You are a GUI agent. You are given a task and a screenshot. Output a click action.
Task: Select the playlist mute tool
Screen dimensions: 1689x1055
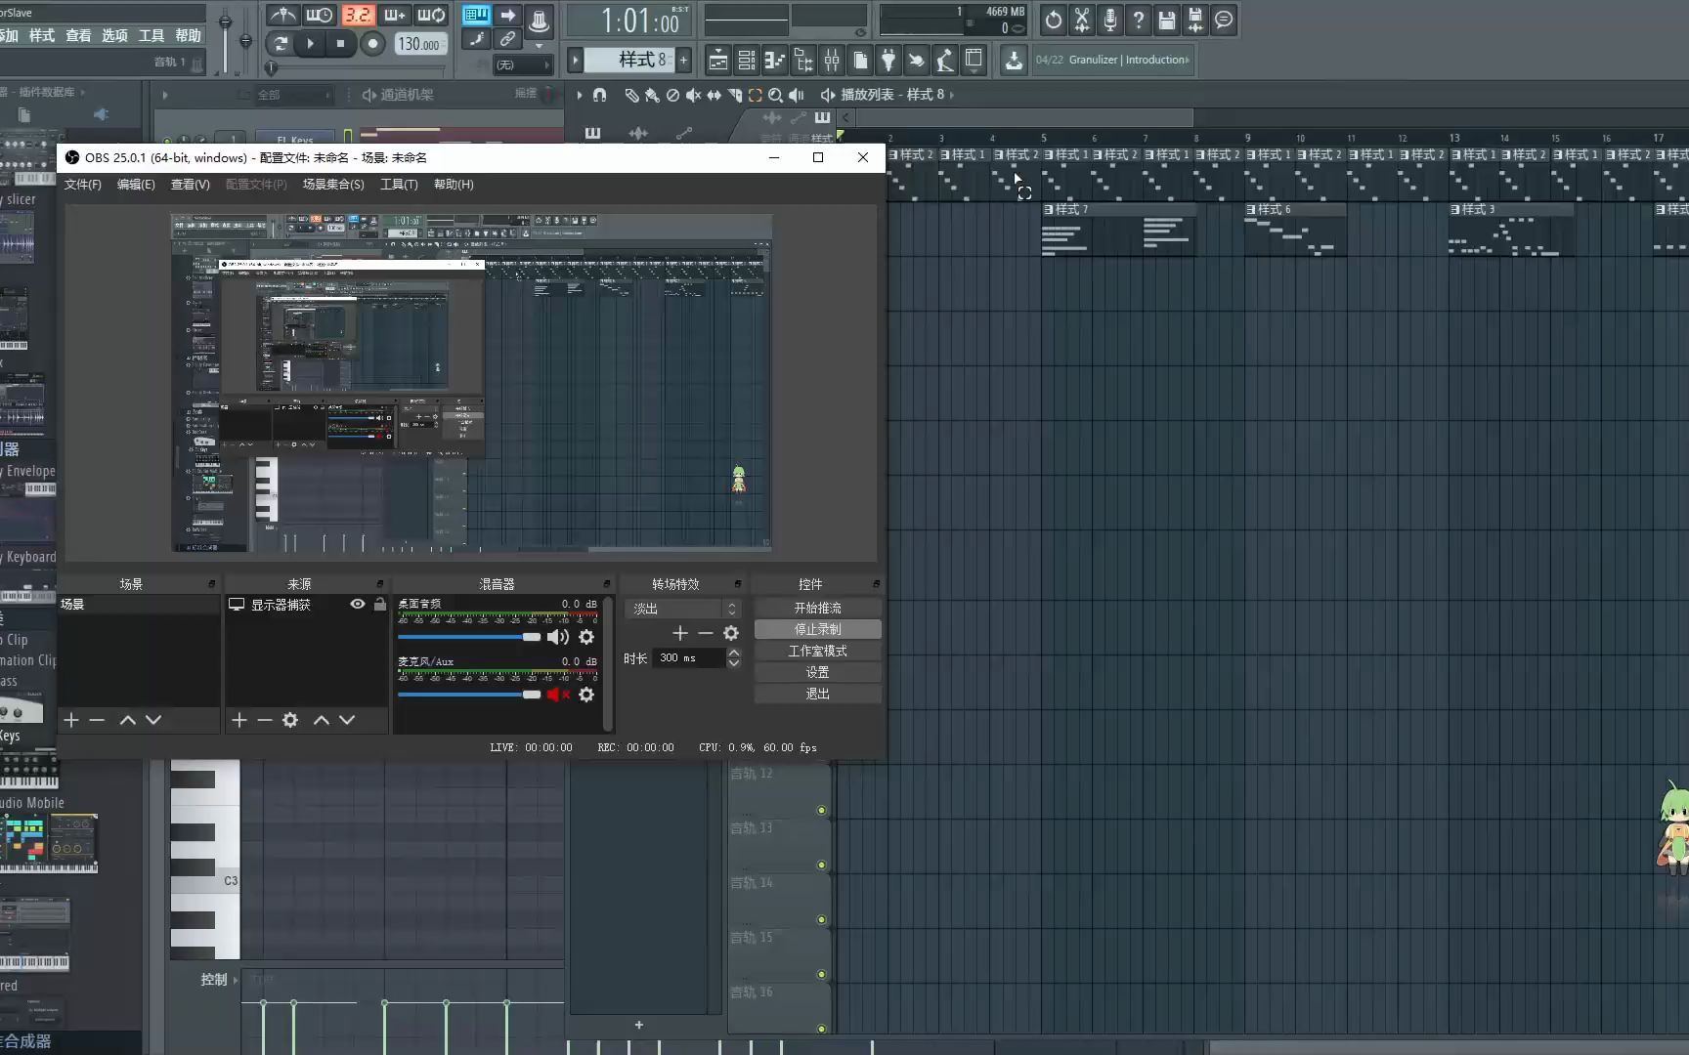point(693,95)
